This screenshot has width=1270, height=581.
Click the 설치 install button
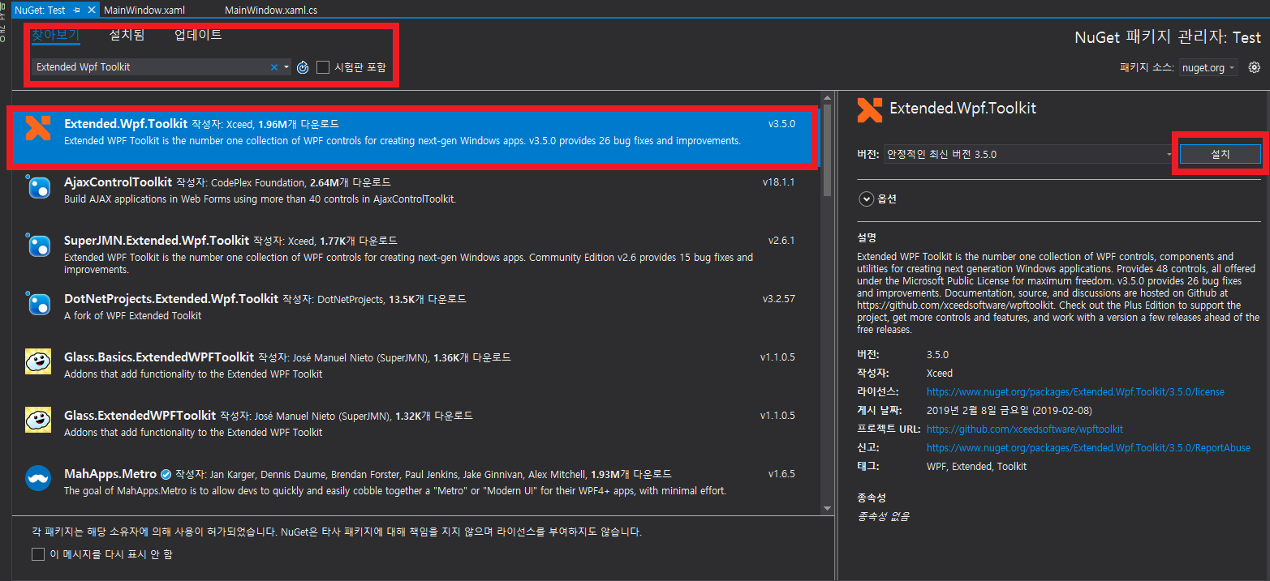(x=1220, y=154)
